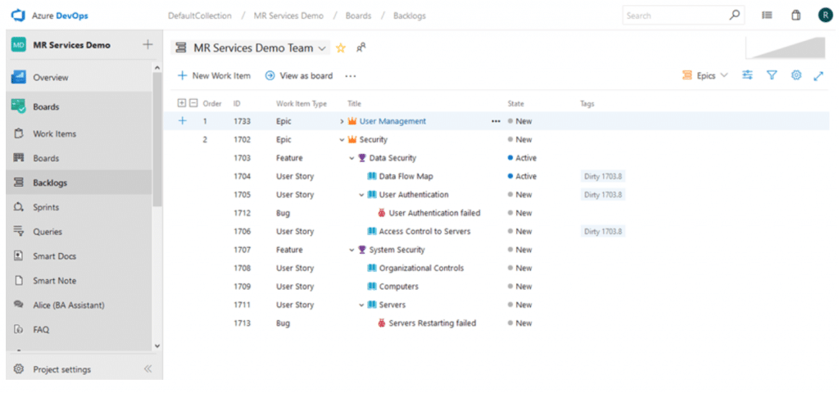Open column options sliders icon
The width and height of the screenshot is (839, 393).
tap(747, 75)
